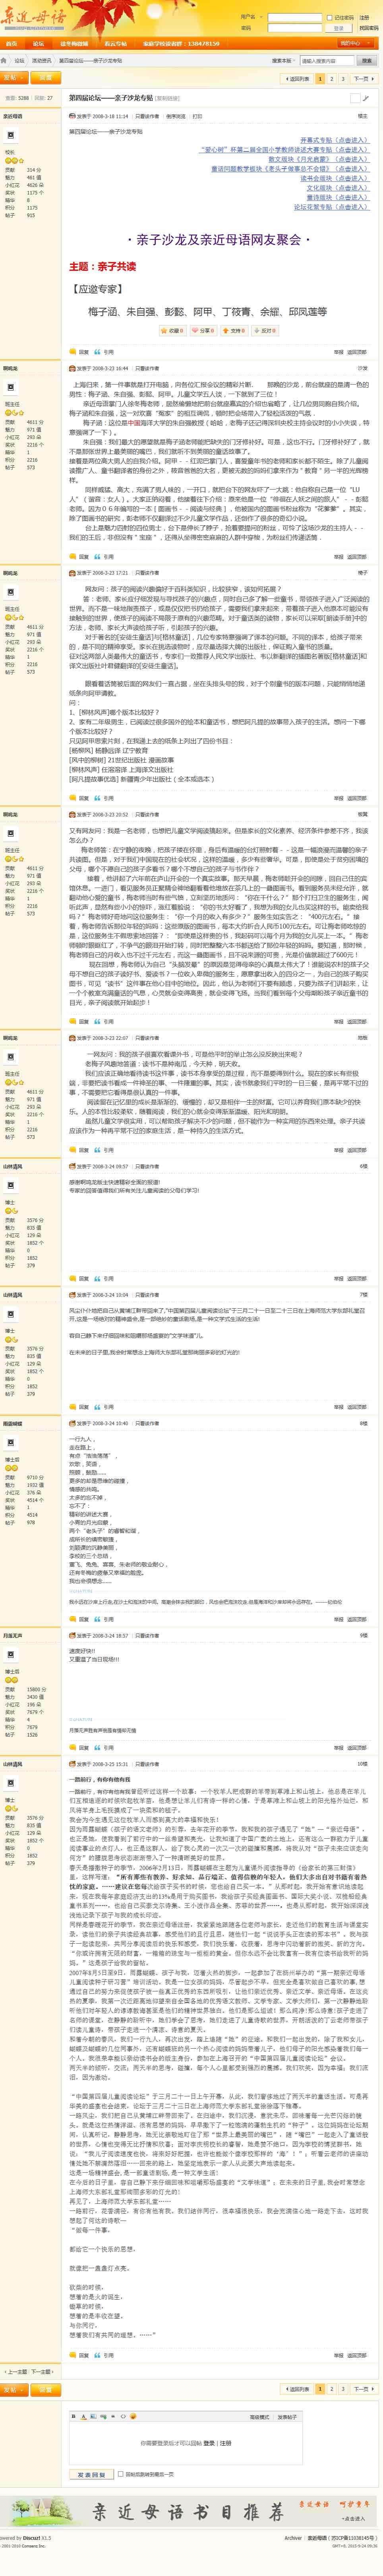Click the username input field in header

(x=295, y=17)
